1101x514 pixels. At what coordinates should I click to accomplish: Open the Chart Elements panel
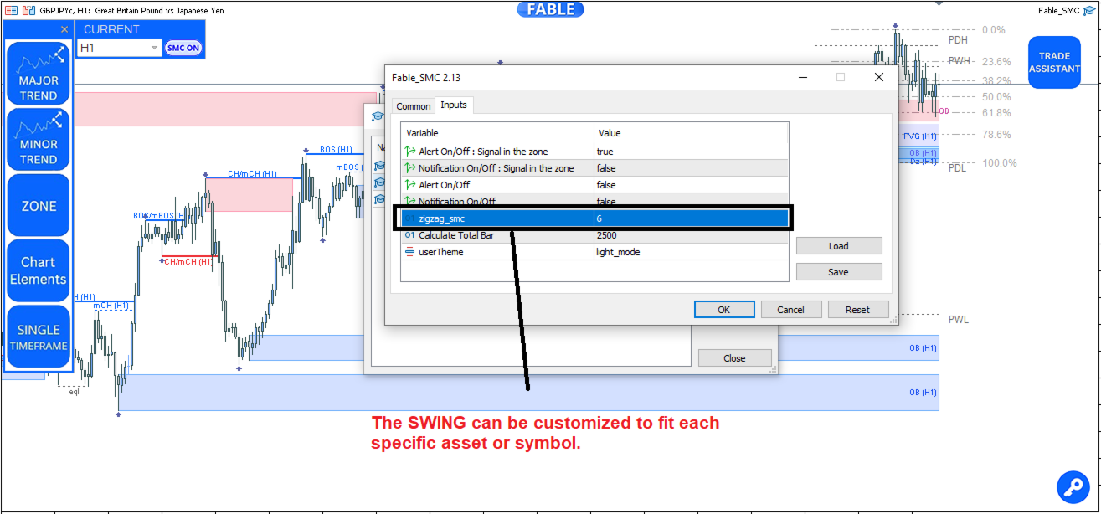[x=39, y=270]
